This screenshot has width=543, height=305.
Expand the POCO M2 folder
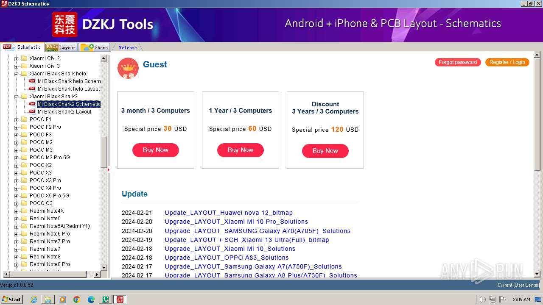click(x=17, y=142)
